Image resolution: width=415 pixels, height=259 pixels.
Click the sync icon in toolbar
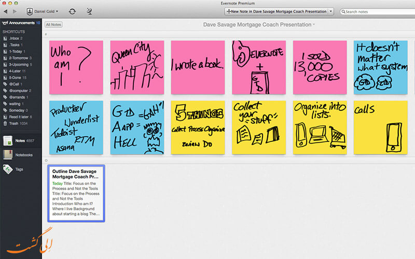(x=72, y=11)
